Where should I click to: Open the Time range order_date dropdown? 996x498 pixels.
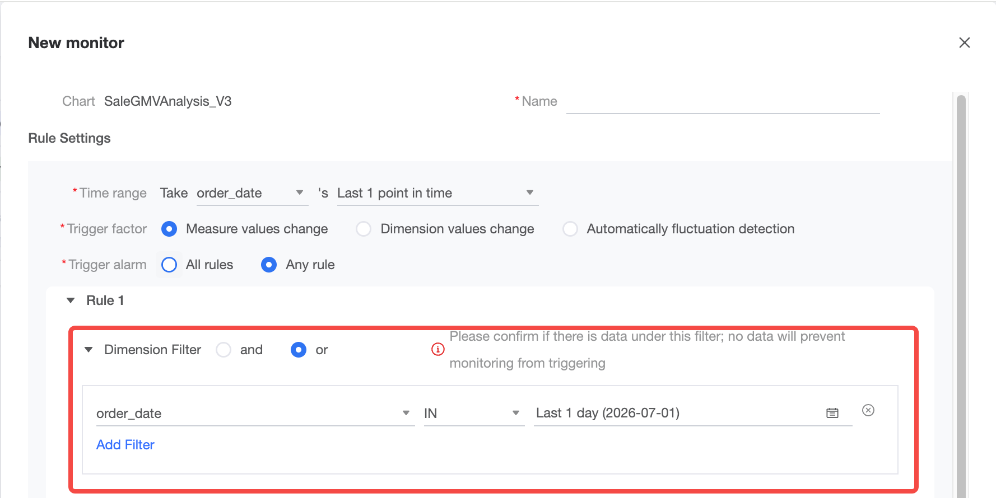coord(252,193)
